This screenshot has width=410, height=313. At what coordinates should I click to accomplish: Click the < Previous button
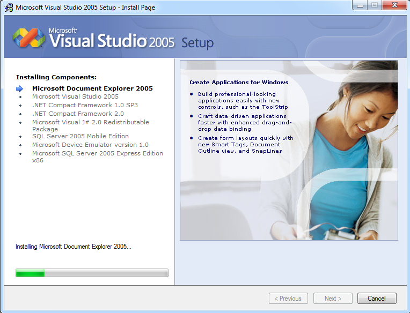pos(288,299)
